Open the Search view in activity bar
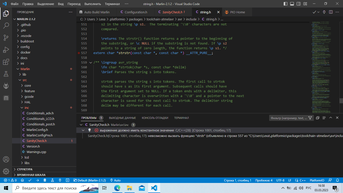343x193 pixels. 6,25
